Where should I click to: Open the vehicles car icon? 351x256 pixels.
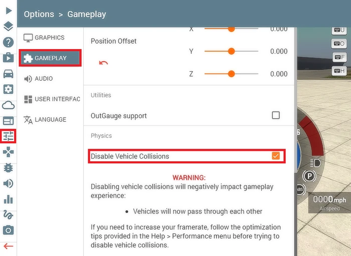tap(9, 74)
